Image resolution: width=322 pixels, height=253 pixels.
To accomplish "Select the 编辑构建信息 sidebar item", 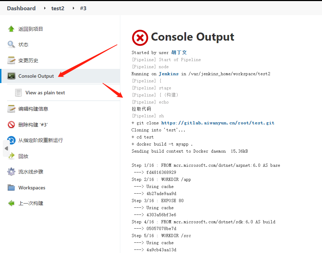I will (33, 109).
